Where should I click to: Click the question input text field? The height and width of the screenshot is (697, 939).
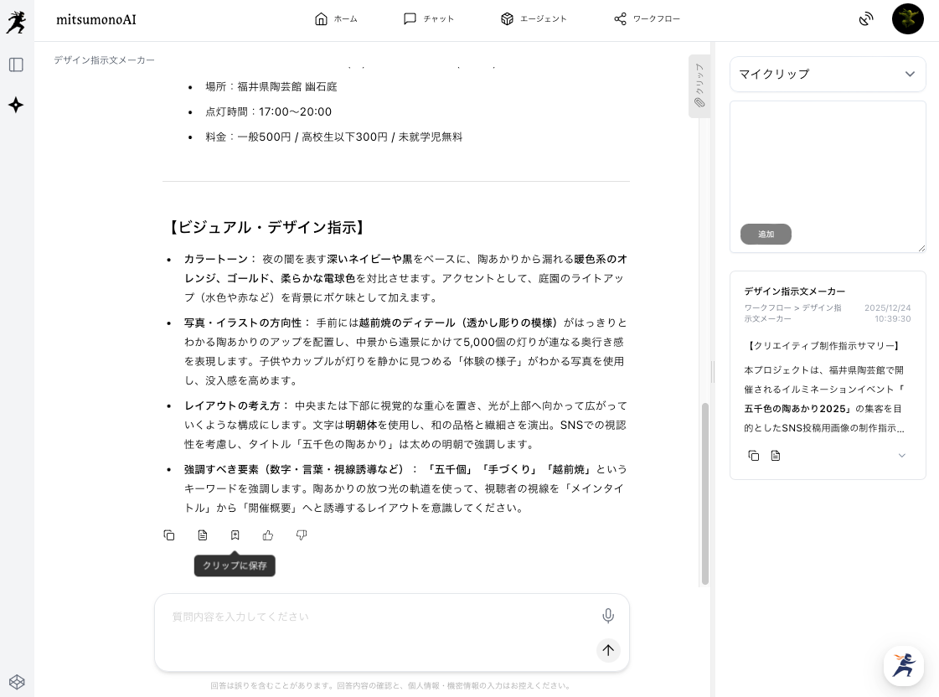point(377,617)
